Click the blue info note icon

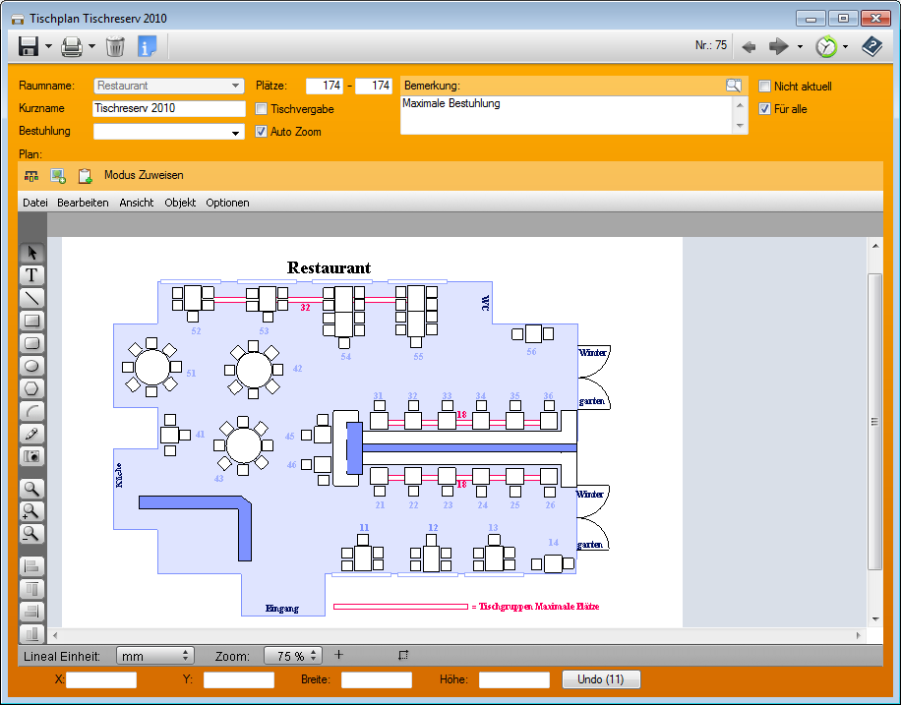(148, 45)
